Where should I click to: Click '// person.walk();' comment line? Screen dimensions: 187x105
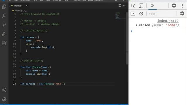click(32, 61)
